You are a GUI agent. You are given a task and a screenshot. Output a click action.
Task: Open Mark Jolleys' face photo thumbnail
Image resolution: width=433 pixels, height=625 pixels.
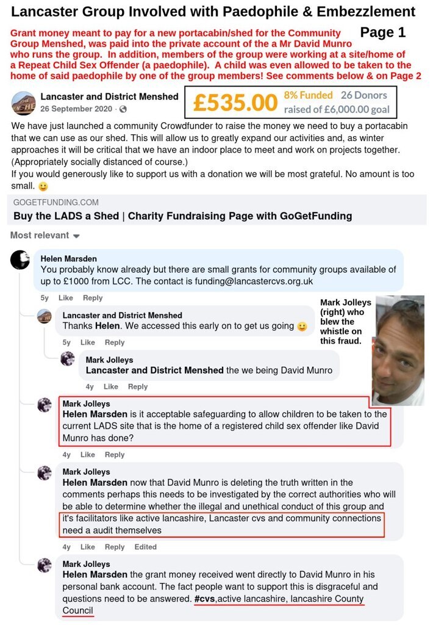pyautogui.click(x=398, y=351)
